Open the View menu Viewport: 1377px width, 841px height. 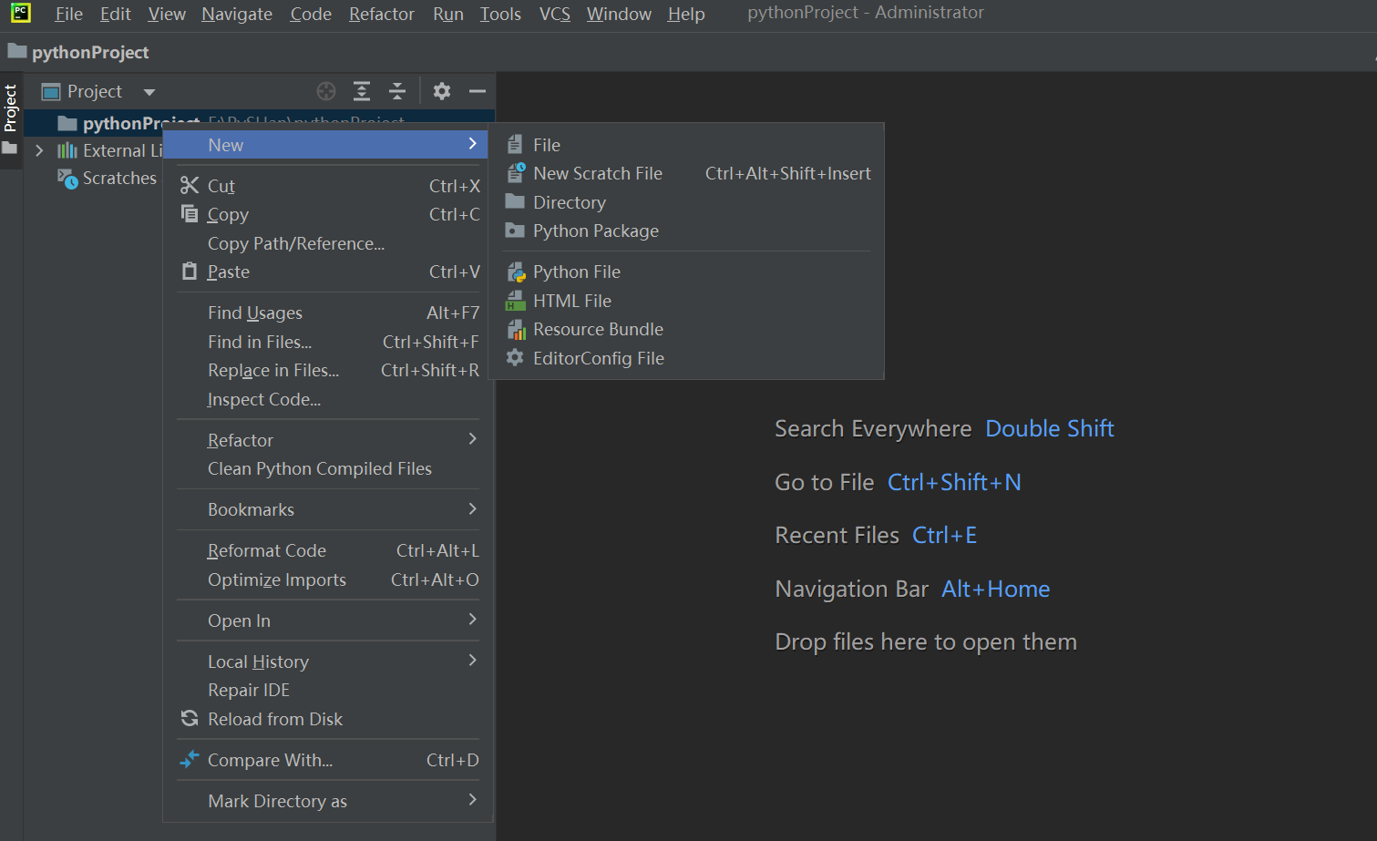167,14
